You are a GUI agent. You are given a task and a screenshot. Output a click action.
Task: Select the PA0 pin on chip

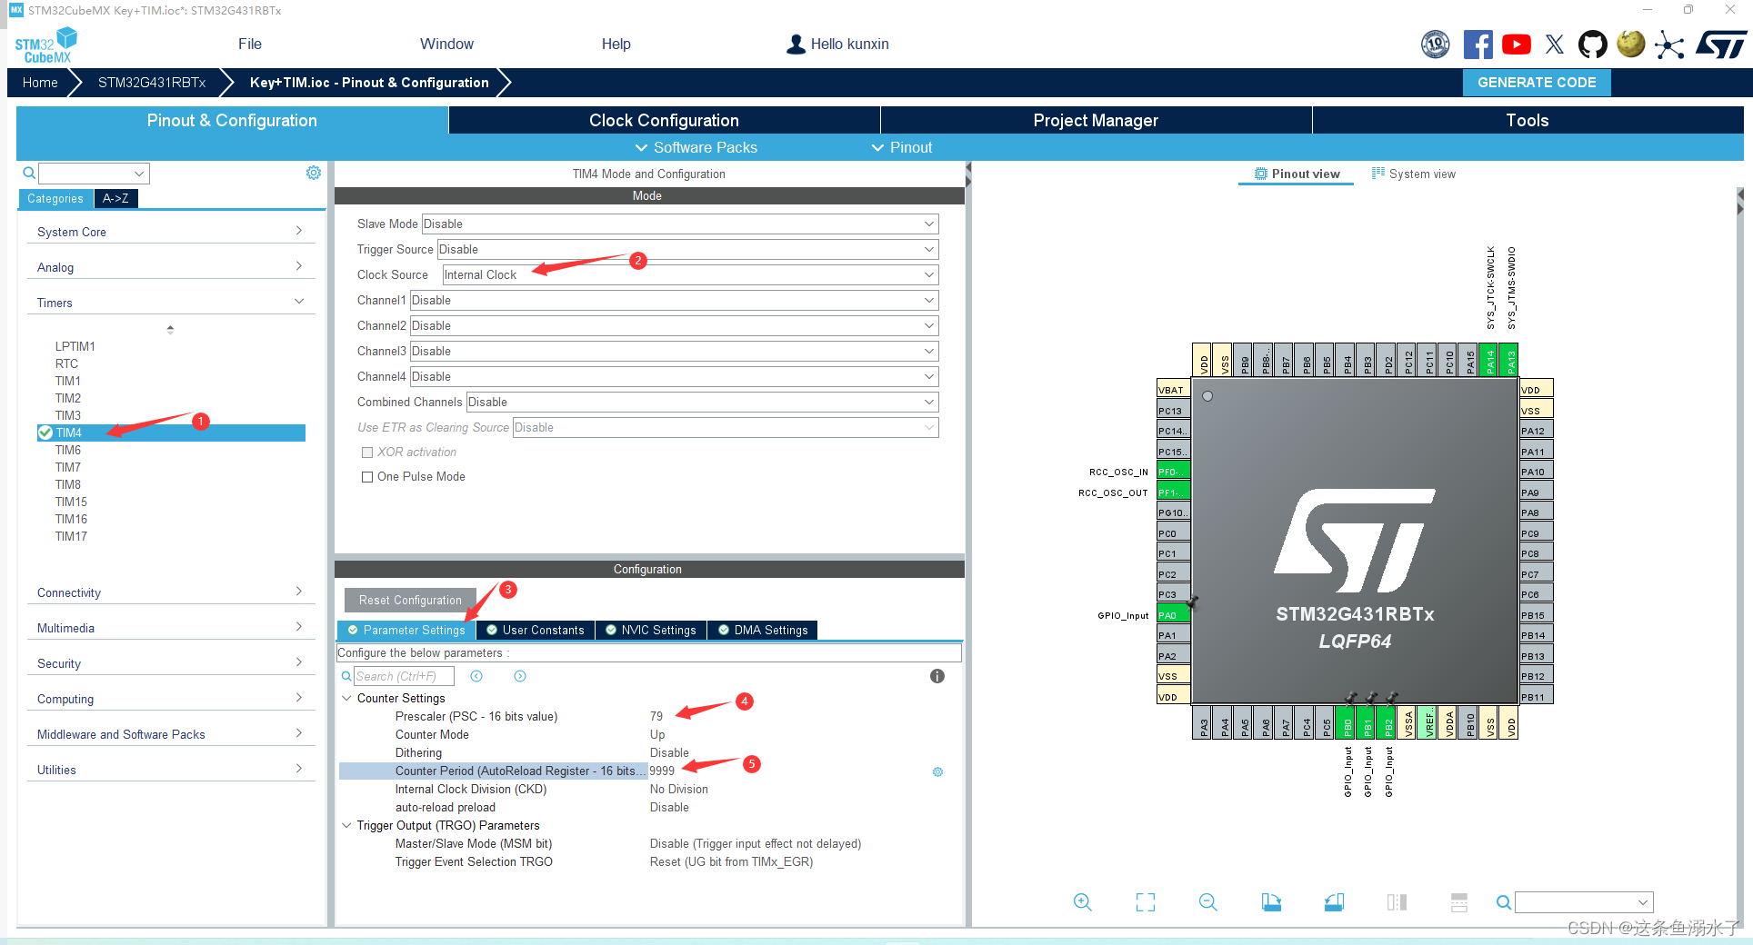(1173, 614)
